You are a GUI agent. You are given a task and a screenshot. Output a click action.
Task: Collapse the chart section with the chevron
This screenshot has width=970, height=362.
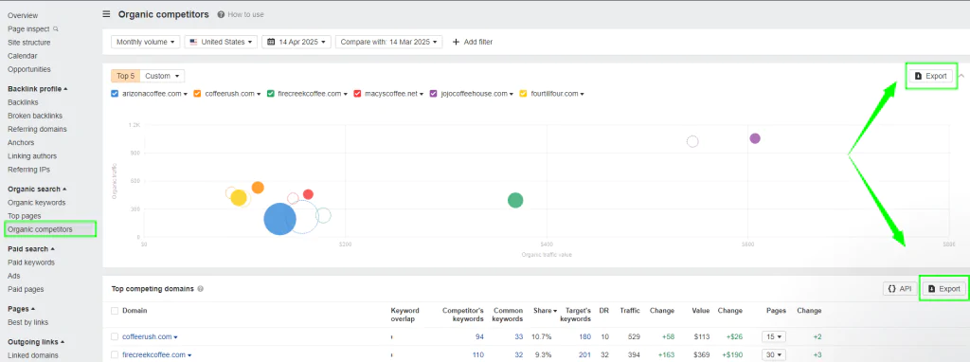tap(961, 76)
